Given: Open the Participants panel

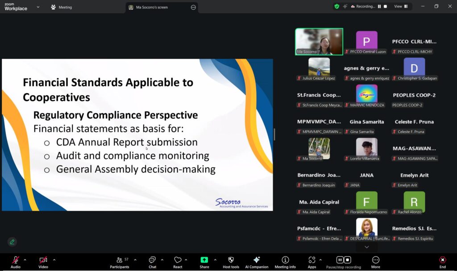Looking at the screenshot, I should (x=120, y=260).
